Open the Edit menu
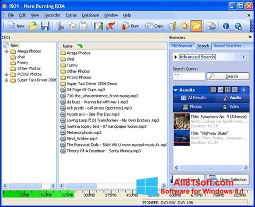This screenshot has width=255, height=207. click(x=22, y=15)
